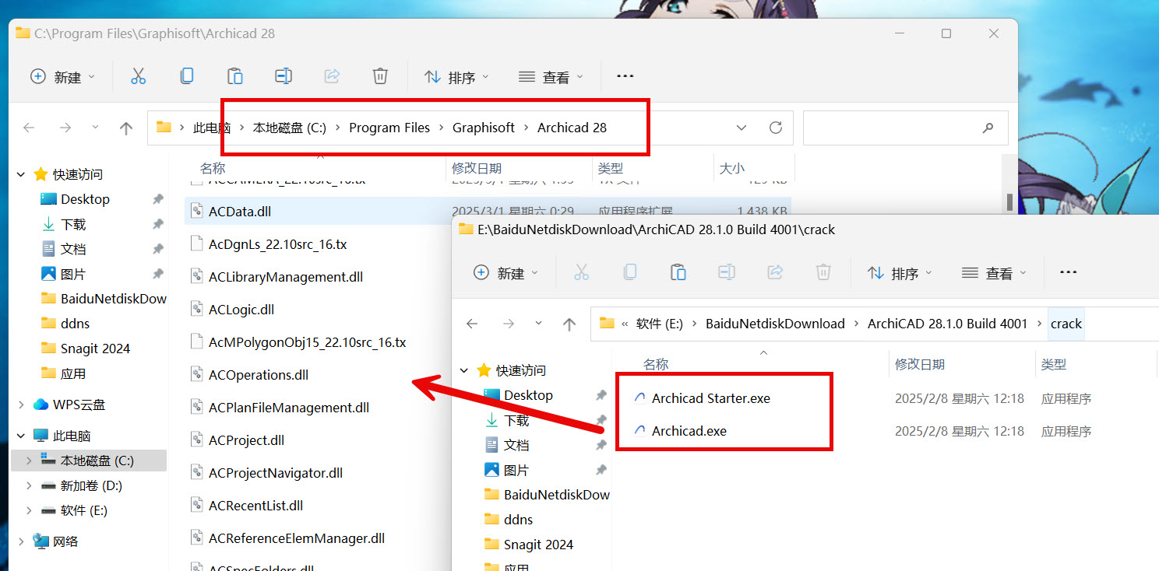Sort by 修改日期 column in crack window

coord(920,364)
